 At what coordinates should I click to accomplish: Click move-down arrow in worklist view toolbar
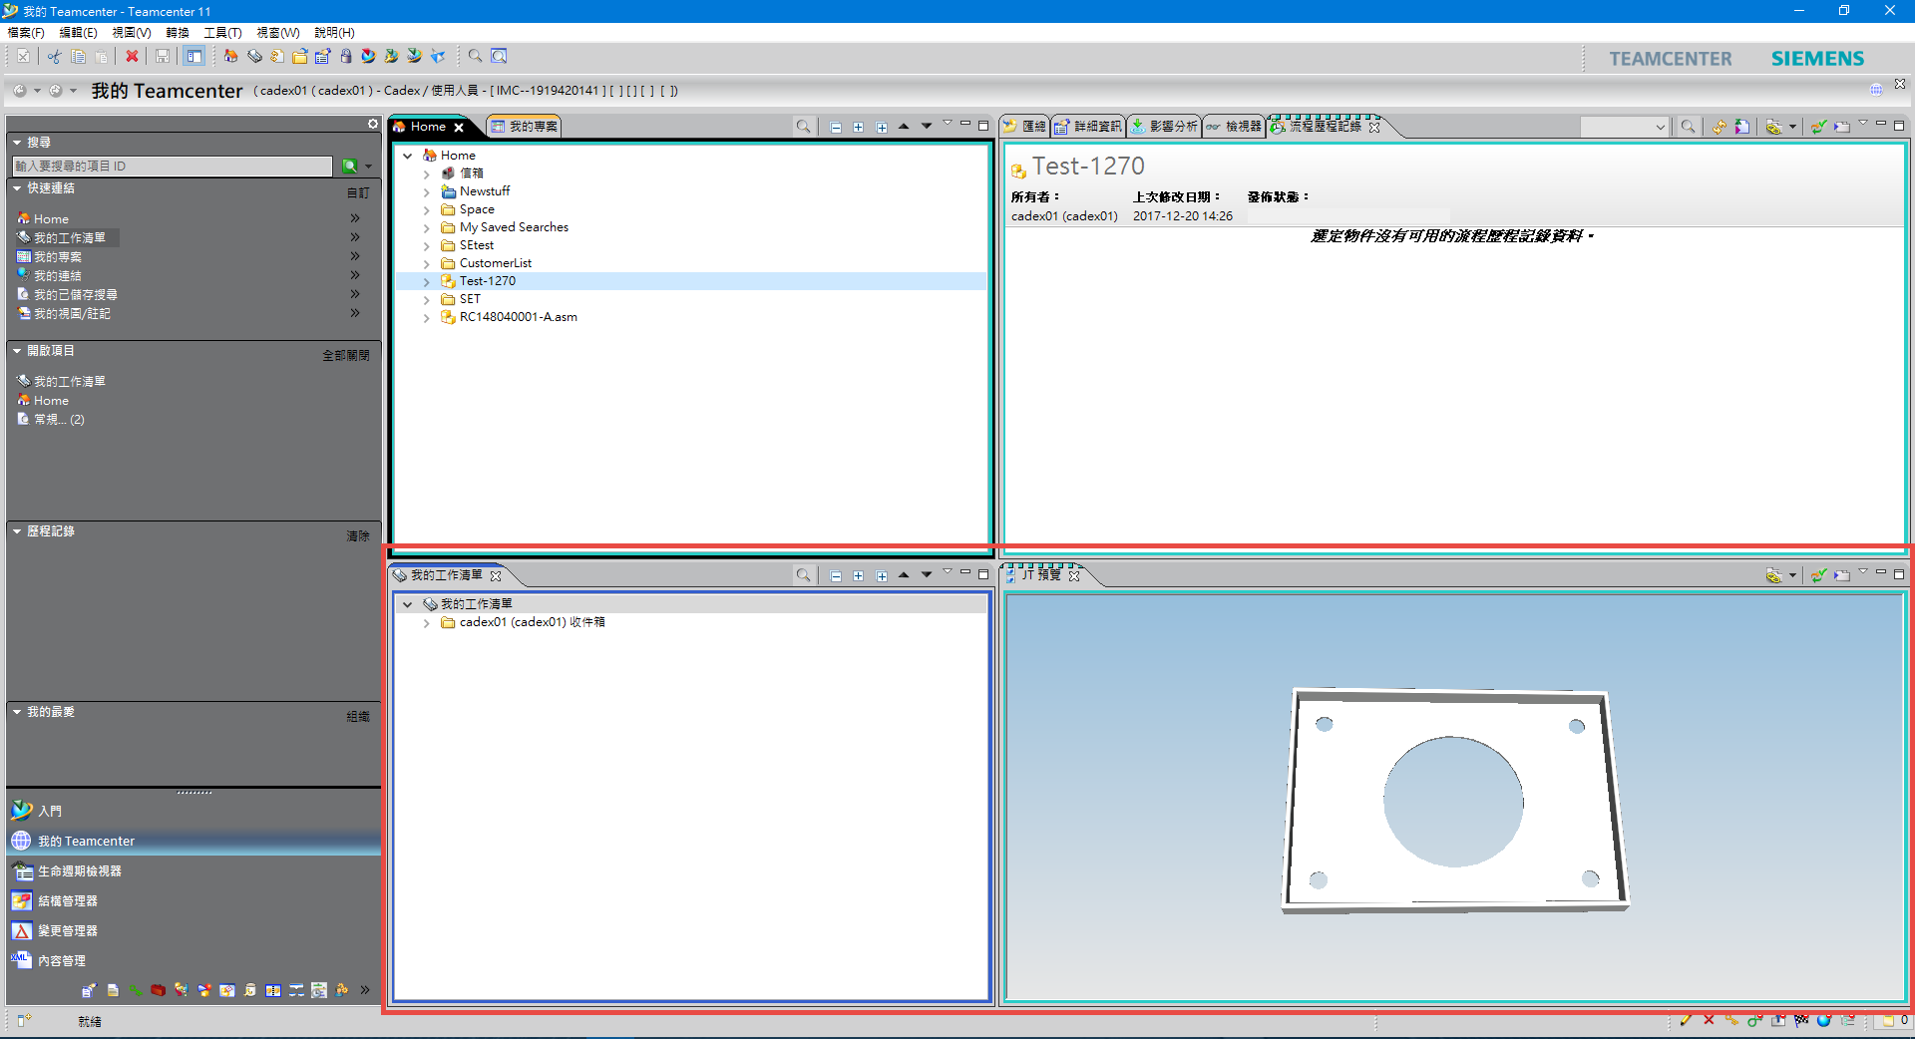pyautogui.click(x=927, y=575)
